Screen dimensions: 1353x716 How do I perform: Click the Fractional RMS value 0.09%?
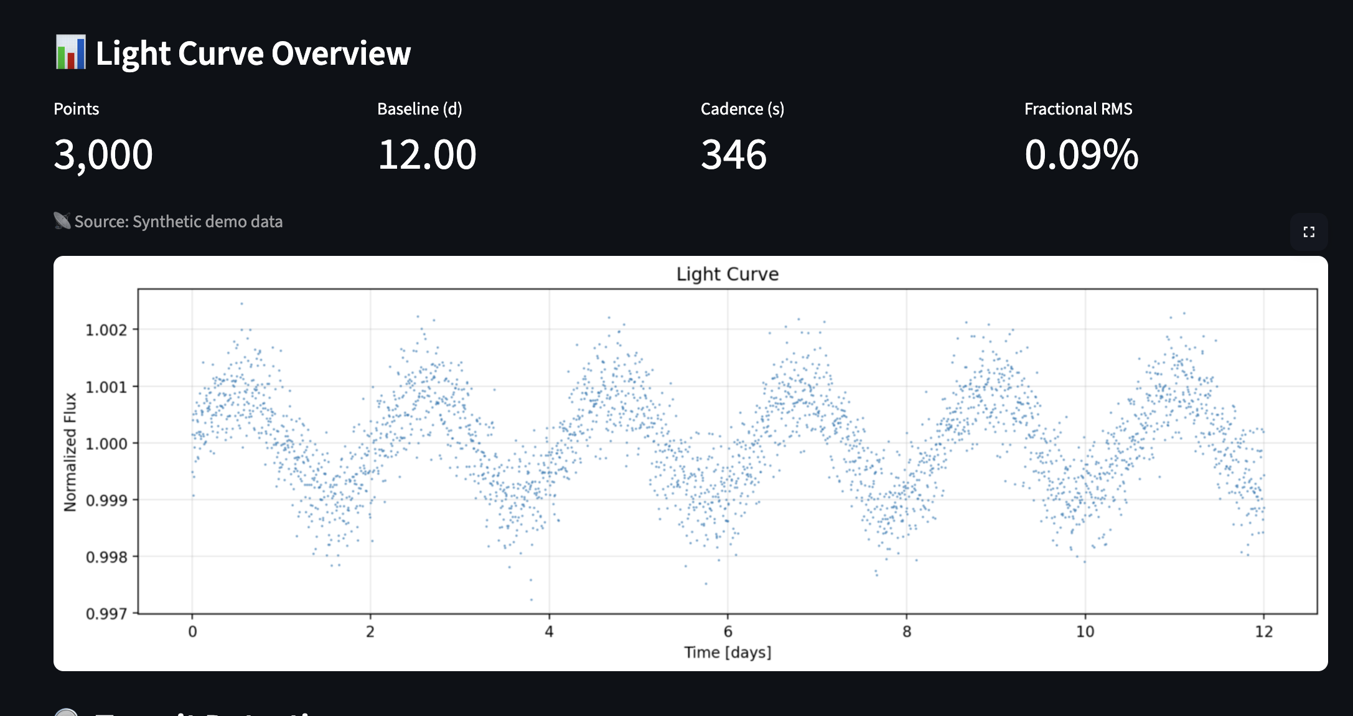click(1081, 154)
